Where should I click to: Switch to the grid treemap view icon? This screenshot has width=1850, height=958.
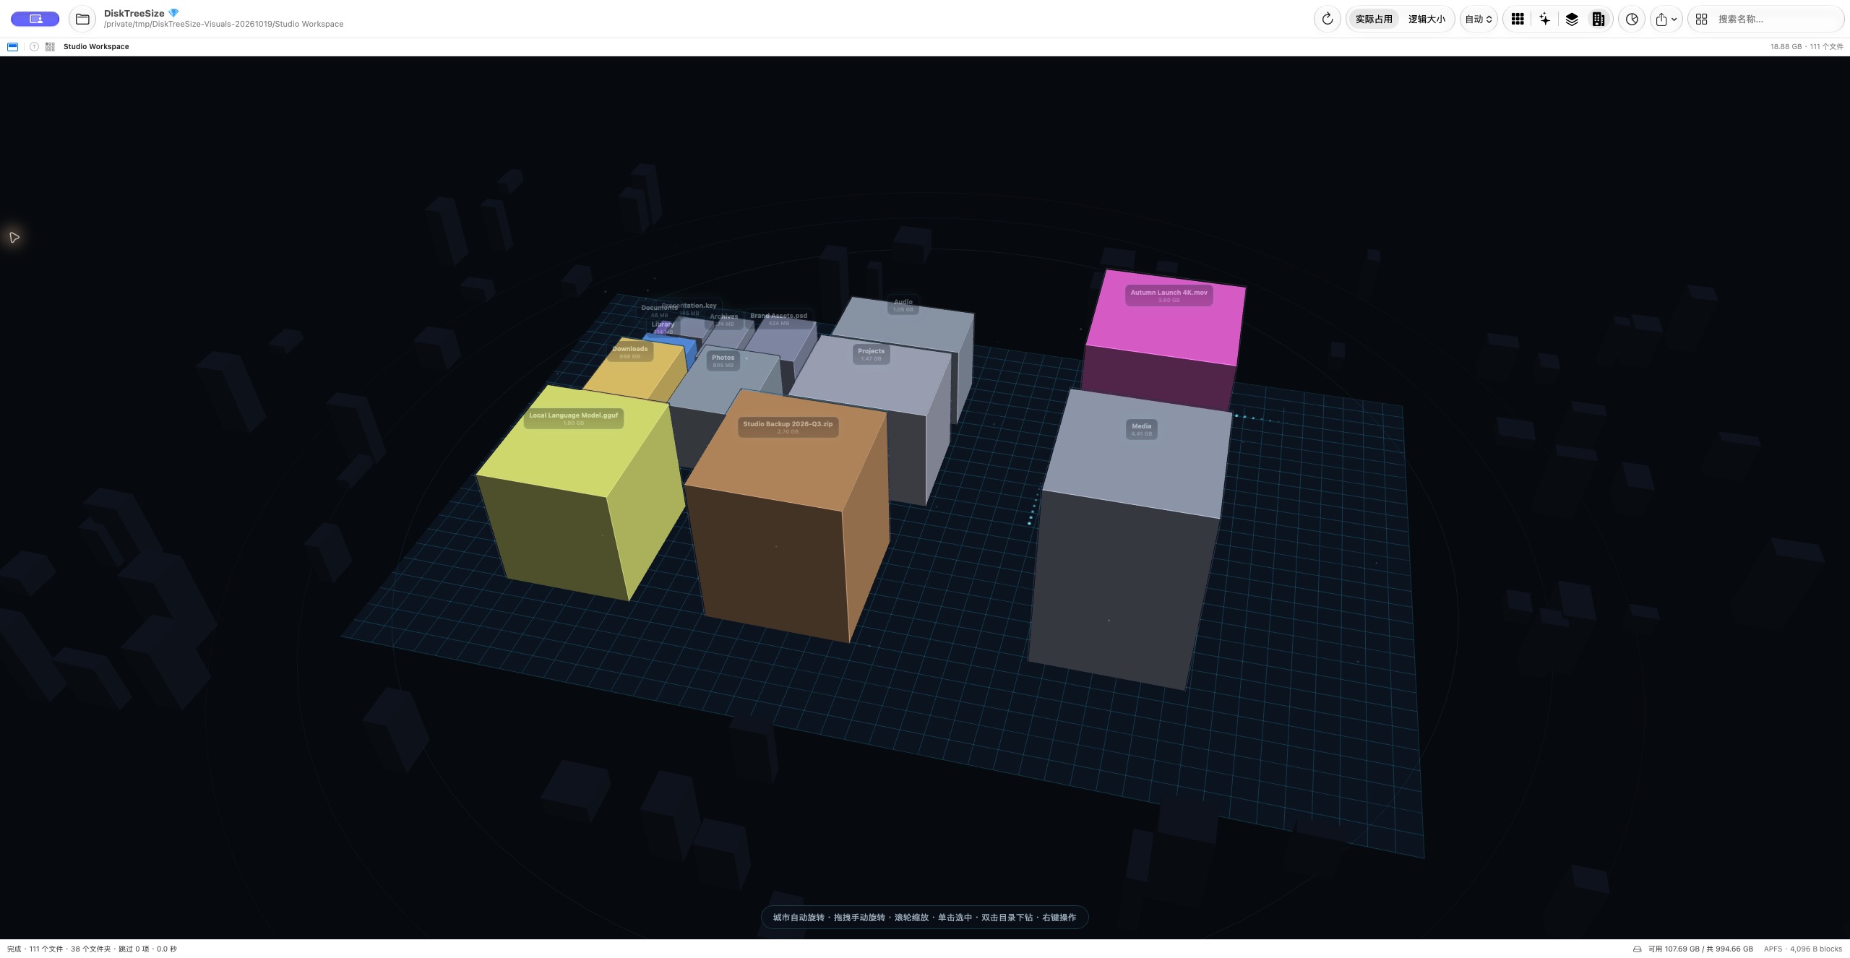click(1518, 19)
